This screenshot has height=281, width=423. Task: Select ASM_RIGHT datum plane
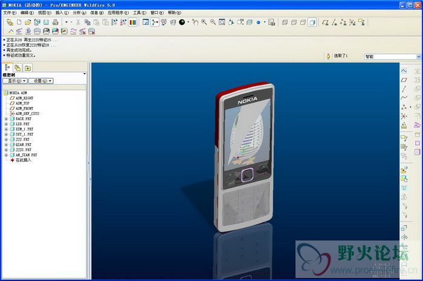point(22,98)
